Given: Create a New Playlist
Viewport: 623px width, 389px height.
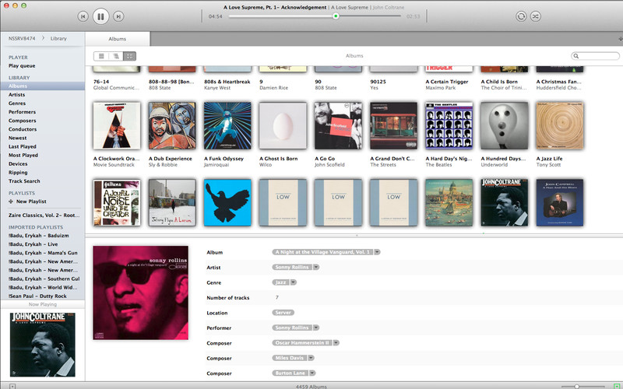Looking at the screenshot, I should (x=27, y=202).
